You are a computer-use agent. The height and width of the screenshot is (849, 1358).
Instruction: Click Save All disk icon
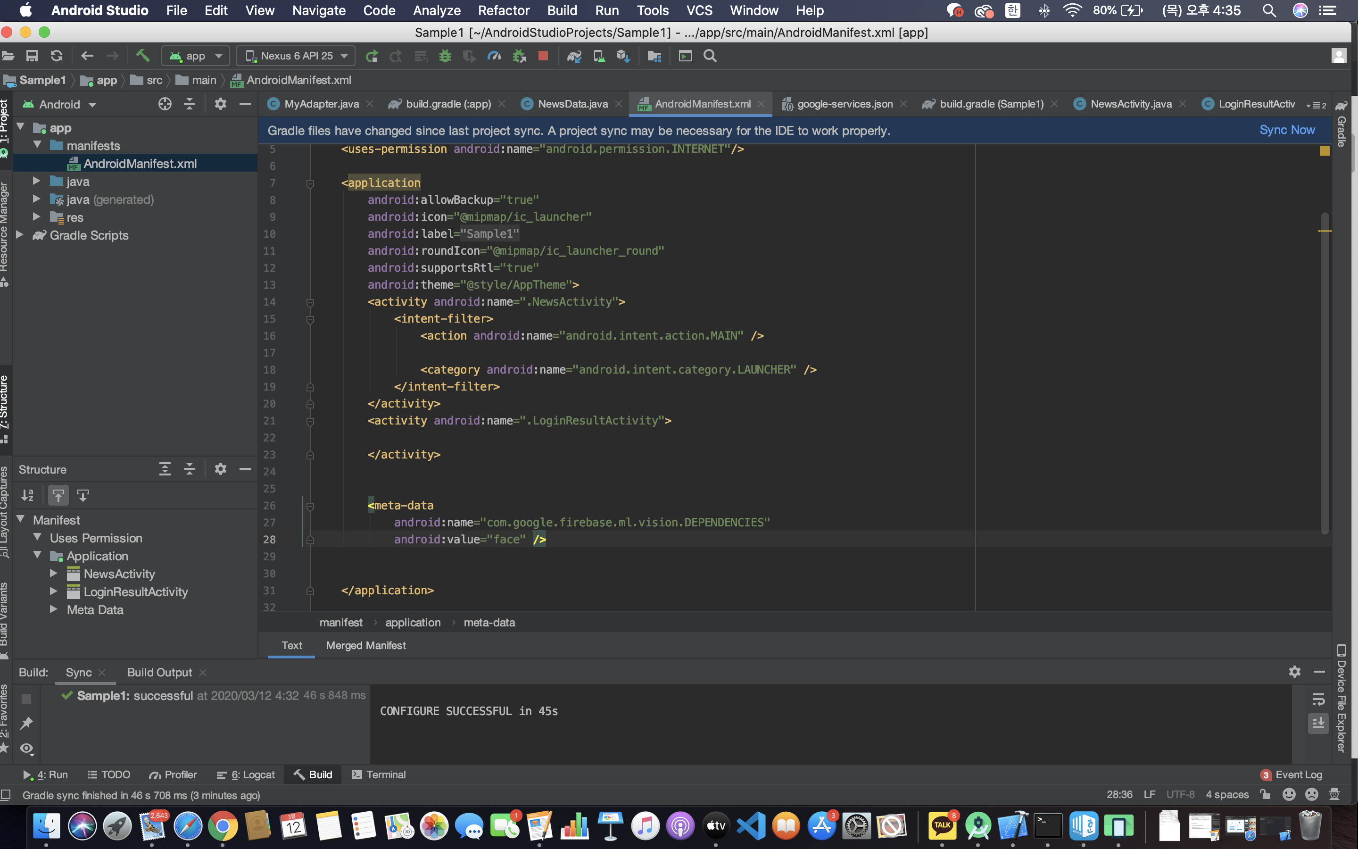[32, 56]
